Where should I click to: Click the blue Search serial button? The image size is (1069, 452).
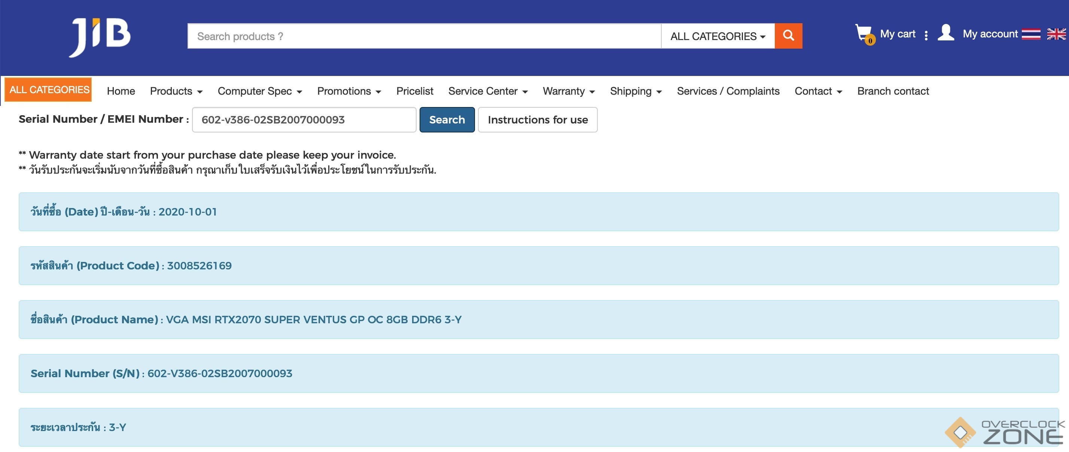pos(447,119)
